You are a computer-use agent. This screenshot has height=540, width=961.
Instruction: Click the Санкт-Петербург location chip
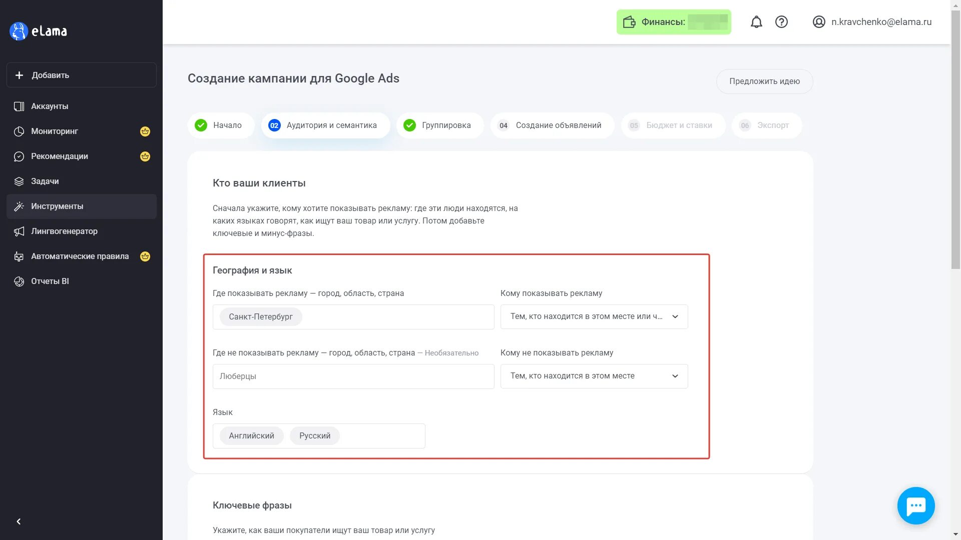[261, 317]
